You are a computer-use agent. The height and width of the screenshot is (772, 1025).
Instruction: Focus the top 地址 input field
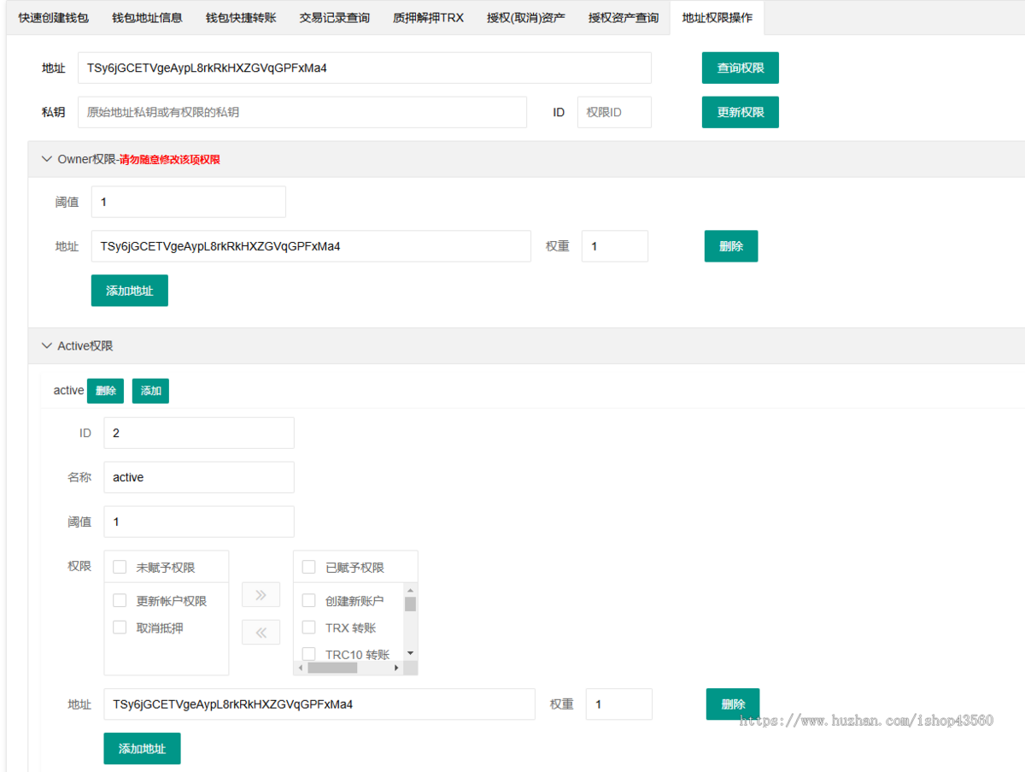tap(365, 68)
